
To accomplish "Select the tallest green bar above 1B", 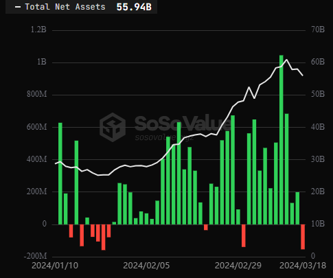I will [282, 139].
